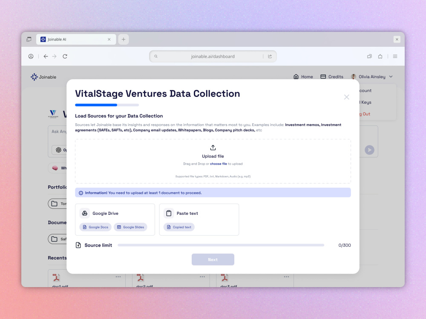Click the joinable.ai/dashboard address bar
This screenshot has width=426, height=319.
[213, 57]
